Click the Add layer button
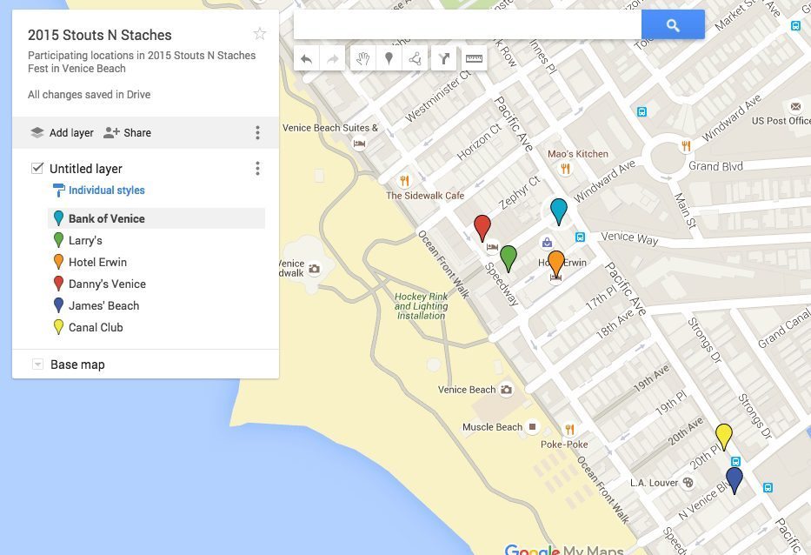811x555 pixels. (x=62, y=133)
